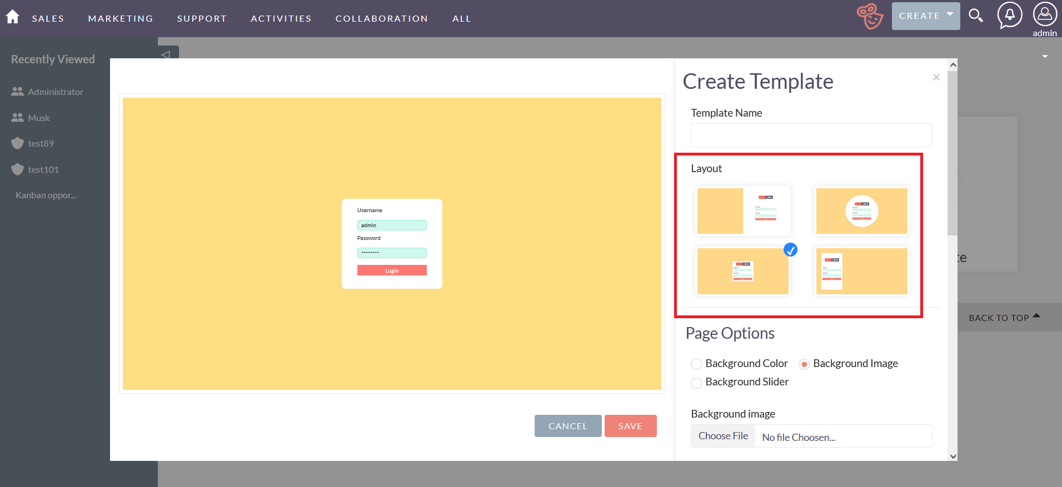
Task: Open notifications bell icon
Action: point(1009,16)
